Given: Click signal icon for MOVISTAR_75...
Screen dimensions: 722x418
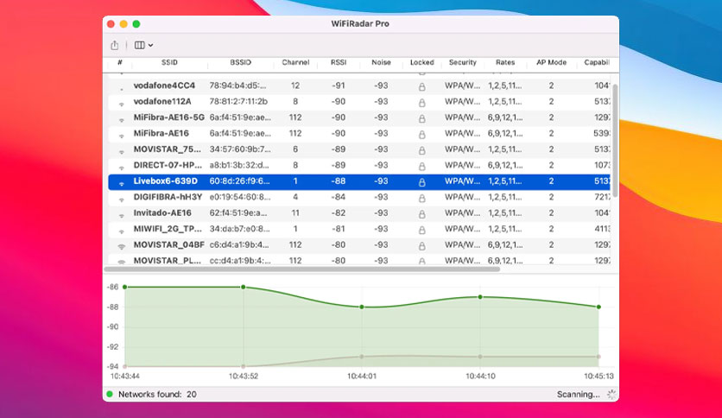Looking at the screenshot, I should point(122,151).
